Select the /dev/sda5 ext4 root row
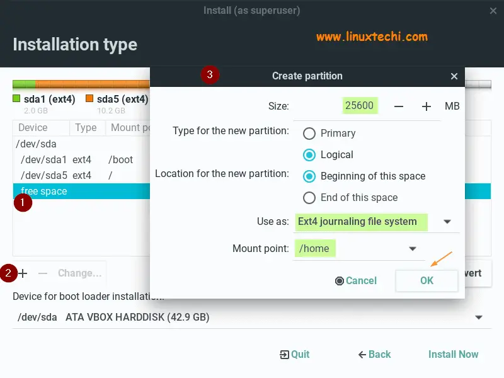Screen dimensions: 504x378 (82, 176)
